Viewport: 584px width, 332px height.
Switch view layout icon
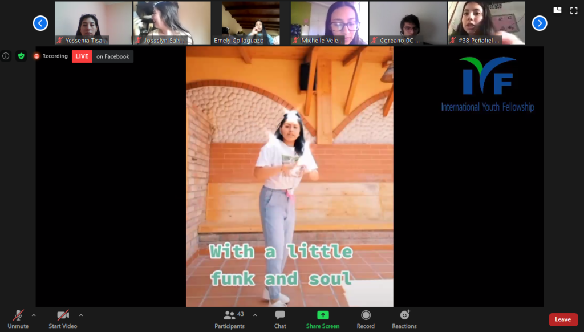558,10
